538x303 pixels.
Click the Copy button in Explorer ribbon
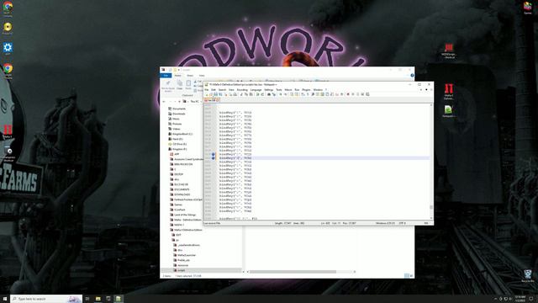[179, 85]
